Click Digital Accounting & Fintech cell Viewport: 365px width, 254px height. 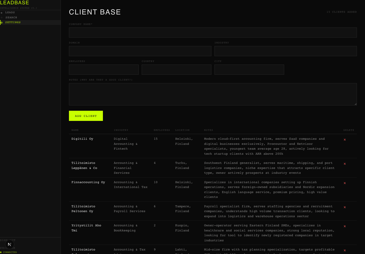coord(125,144)
